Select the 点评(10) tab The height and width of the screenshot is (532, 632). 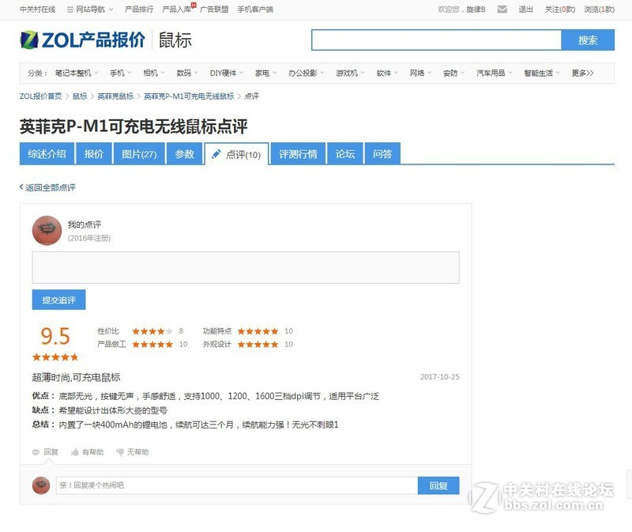(x=236, y=154)
